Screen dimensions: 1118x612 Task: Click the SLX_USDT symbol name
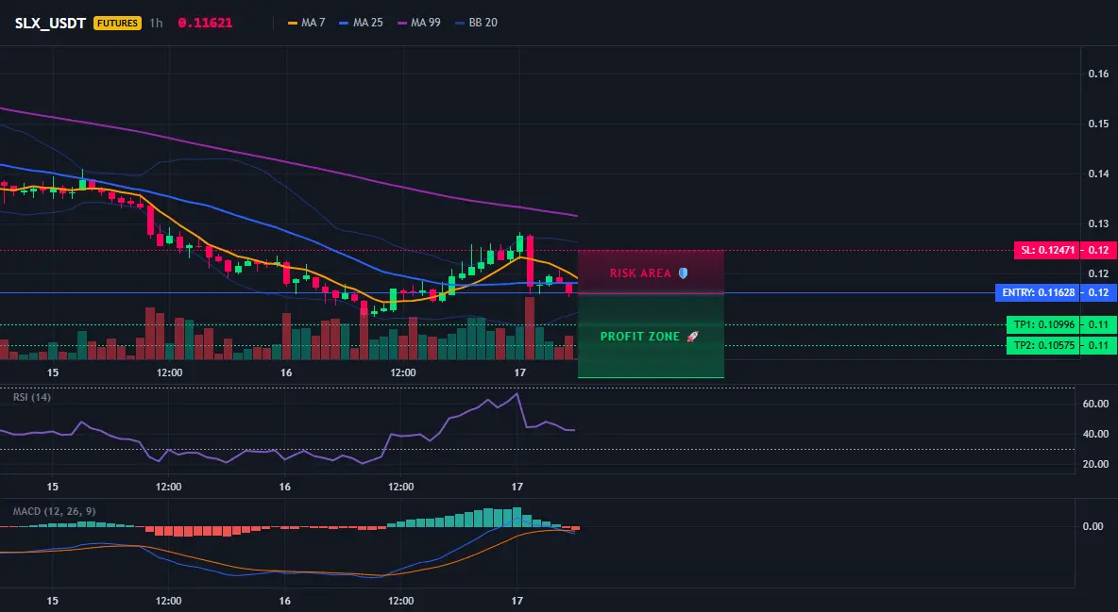51,23
